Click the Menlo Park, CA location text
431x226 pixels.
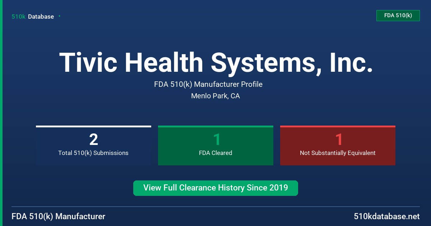[215, 96]
